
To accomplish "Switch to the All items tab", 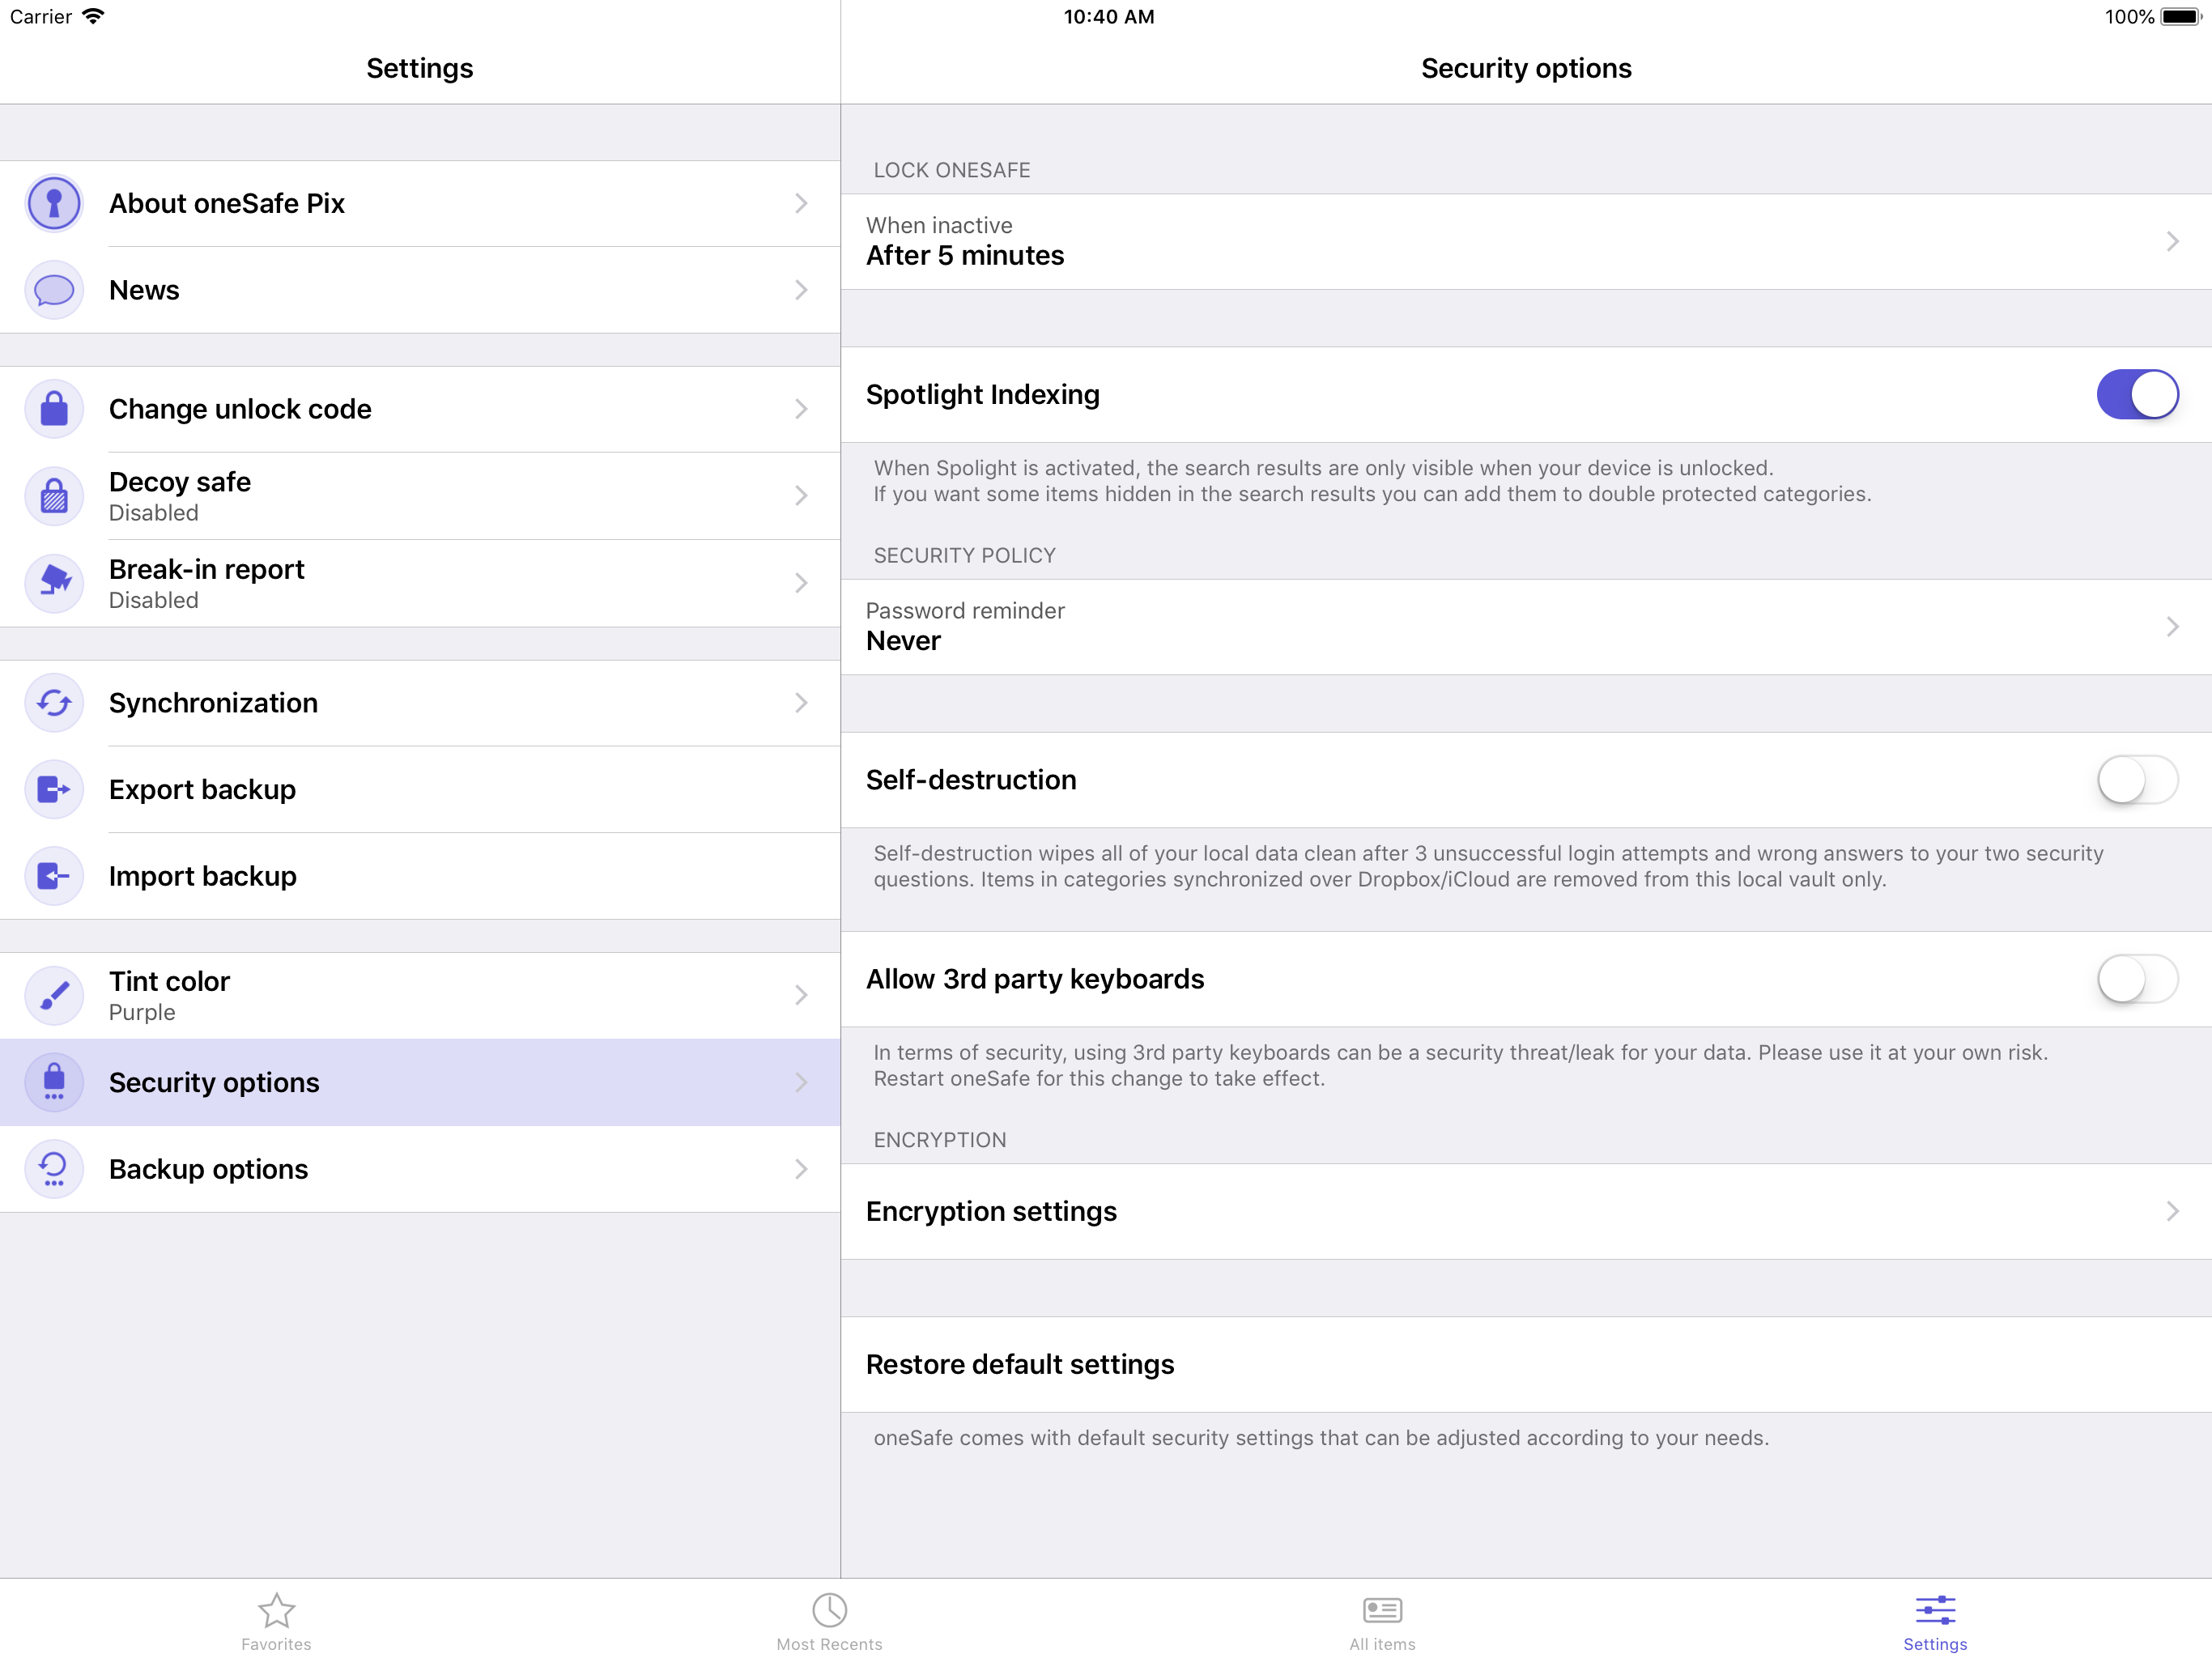I will [1382, 1620].
